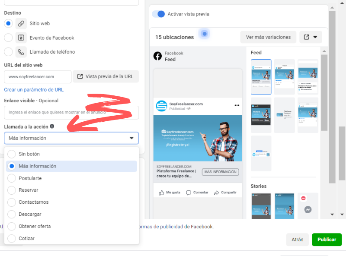346x259 pixels.
Task: Click the red minus icon in Stories placements
Action: pyautogui.click(x=304, y=198)
